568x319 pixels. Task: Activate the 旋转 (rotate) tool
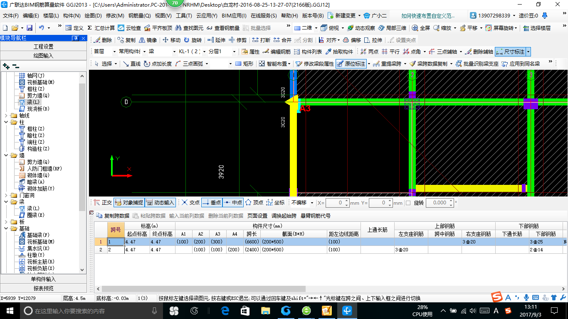pyautogui.click(x=193, y=40)
